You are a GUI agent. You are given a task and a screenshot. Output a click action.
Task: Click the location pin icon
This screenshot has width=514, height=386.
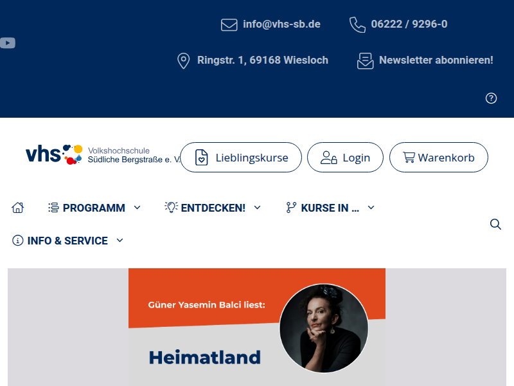[184, 60]
